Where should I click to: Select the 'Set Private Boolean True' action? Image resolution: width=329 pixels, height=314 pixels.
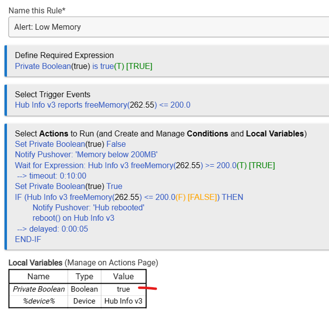68,187
